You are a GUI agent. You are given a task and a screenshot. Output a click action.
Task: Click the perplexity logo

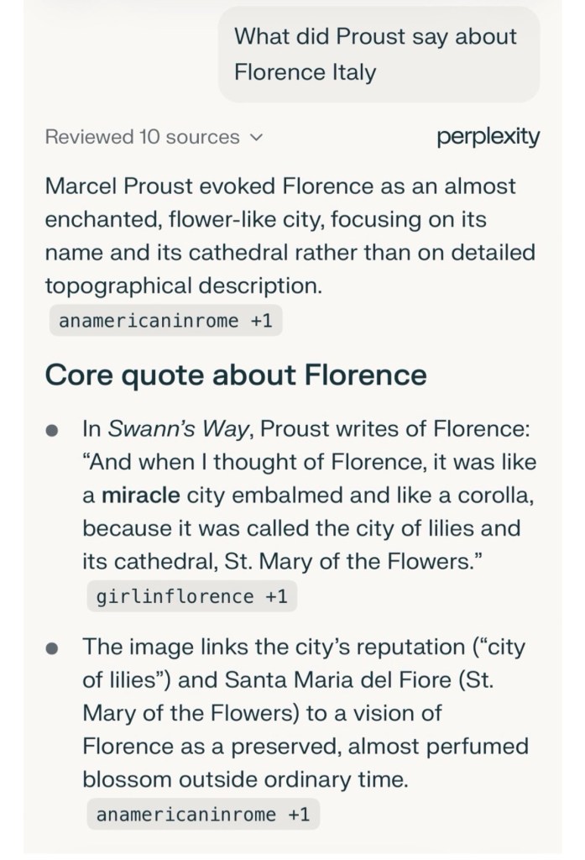[x=488, y=136]
